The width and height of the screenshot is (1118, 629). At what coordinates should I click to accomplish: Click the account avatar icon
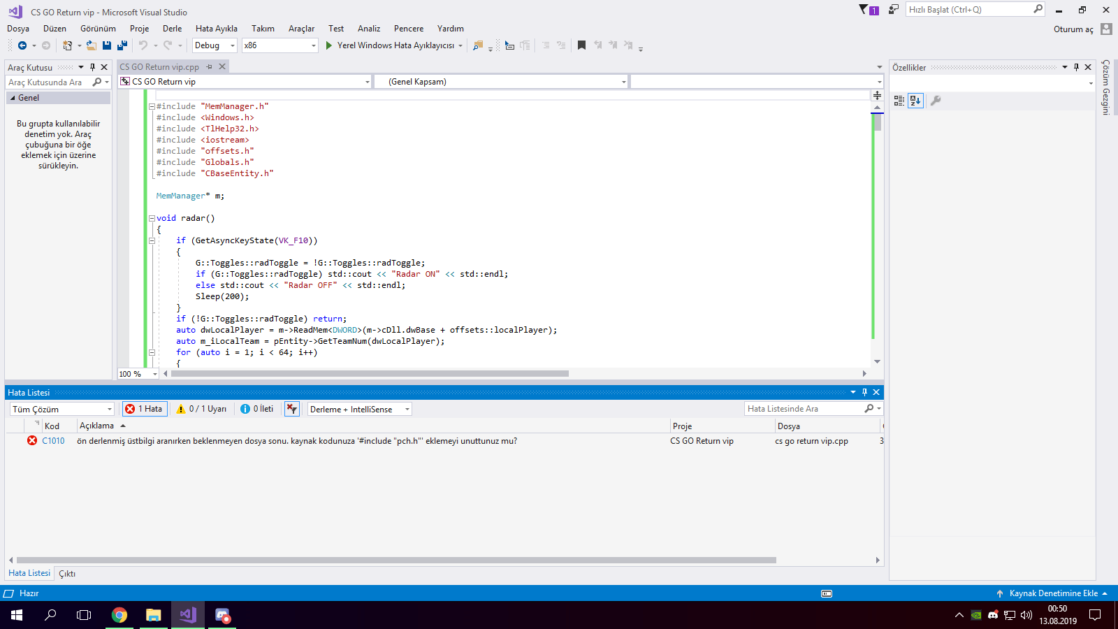pyautogui.click(x=1106, y=29)
